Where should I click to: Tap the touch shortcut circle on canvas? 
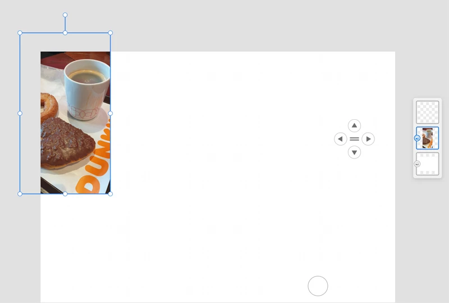pyautogui.click(x=318, y=286)
